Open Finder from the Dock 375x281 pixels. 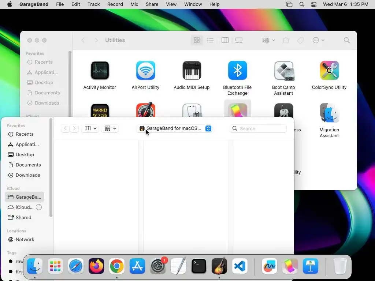[35, 266]
